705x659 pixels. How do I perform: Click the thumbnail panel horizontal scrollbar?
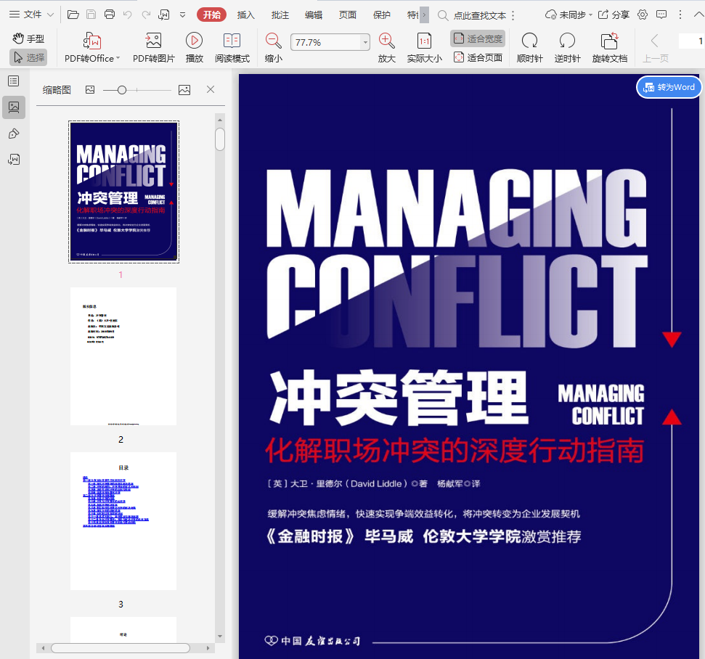[121, 648]
